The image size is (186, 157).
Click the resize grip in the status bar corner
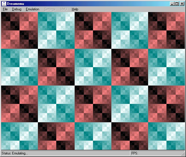point(183,154)
